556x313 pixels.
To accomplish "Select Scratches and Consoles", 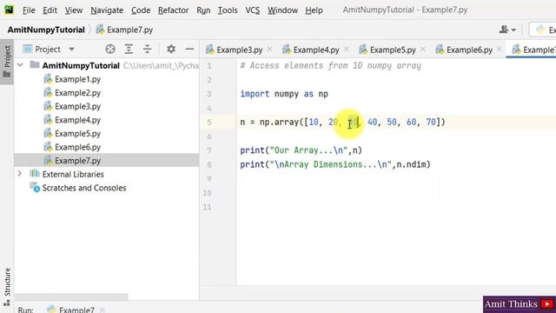I will [x=84, y=188].
